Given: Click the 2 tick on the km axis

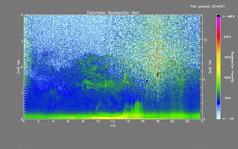Looking at the screenshot, I should click(22, 67).
